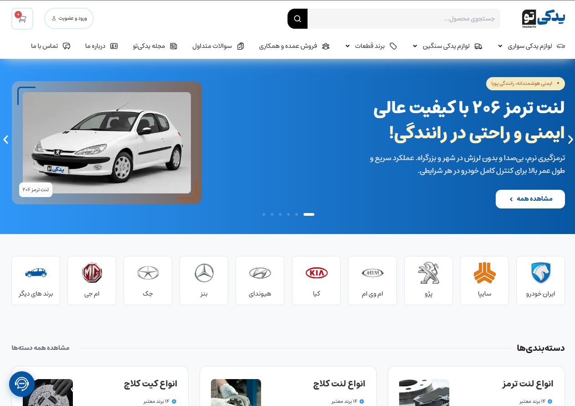
Task: Select the MG brand logo
Action: [x=92, y=273]
